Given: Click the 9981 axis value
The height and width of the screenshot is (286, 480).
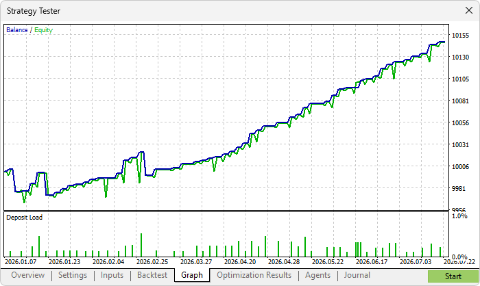Looking at the screenshot, I should 458,189.
